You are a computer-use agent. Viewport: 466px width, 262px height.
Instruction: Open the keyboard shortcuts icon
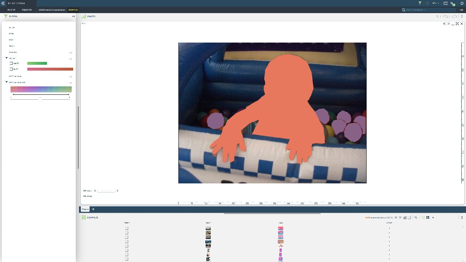pyautogui.click(x=446, y=3)
